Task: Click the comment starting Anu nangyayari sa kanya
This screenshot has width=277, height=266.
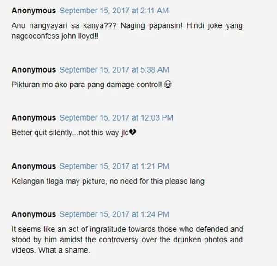Action: click(x=127, y=31)
